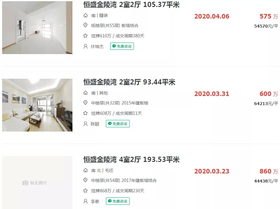The image size is (280, 209).
Task: Click 免费咨询 button for agent 陈颖
Action: click(x=118, y=124)
